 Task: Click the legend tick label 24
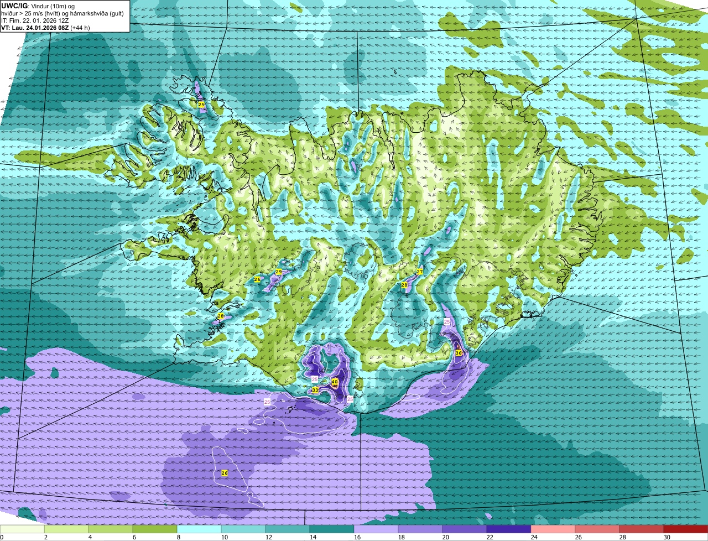point(534,537)
